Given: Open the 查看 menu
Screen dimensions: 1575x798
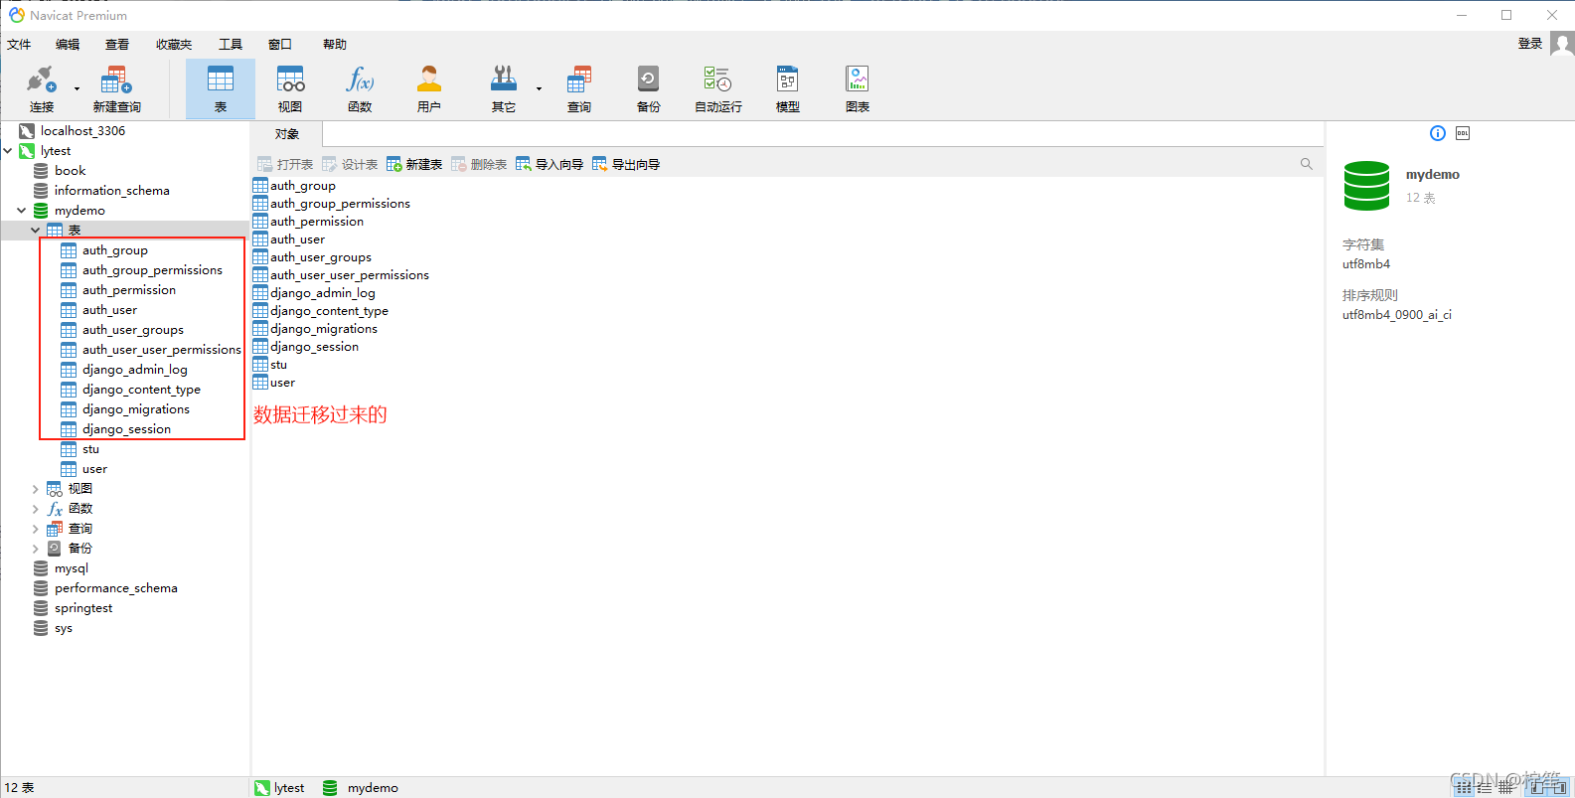Looking at the screenshot, I should (117, 45).
